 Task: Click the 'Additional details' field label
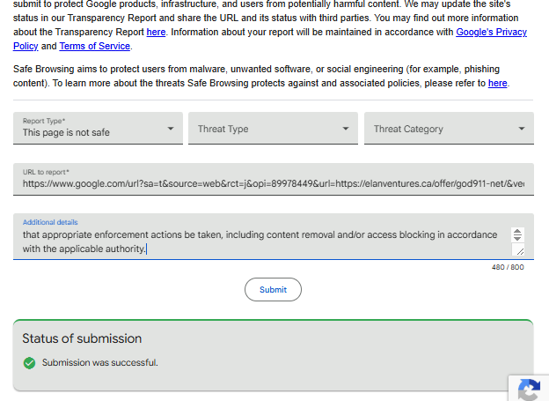pos(50,222)
